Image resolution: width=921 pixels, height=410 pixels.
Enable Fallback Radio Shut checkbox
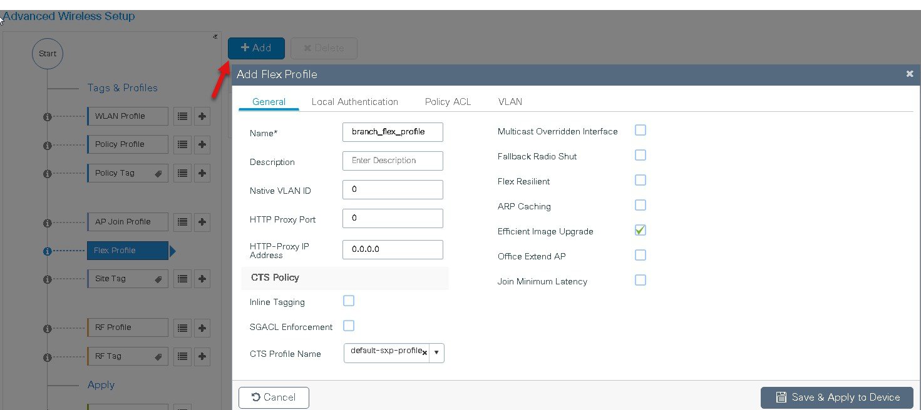tap(640, 155)
